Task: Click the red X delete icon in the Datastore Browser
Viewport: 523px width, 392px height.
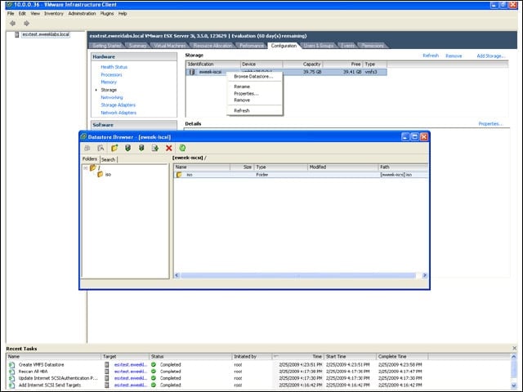Action: click(169, 148)
